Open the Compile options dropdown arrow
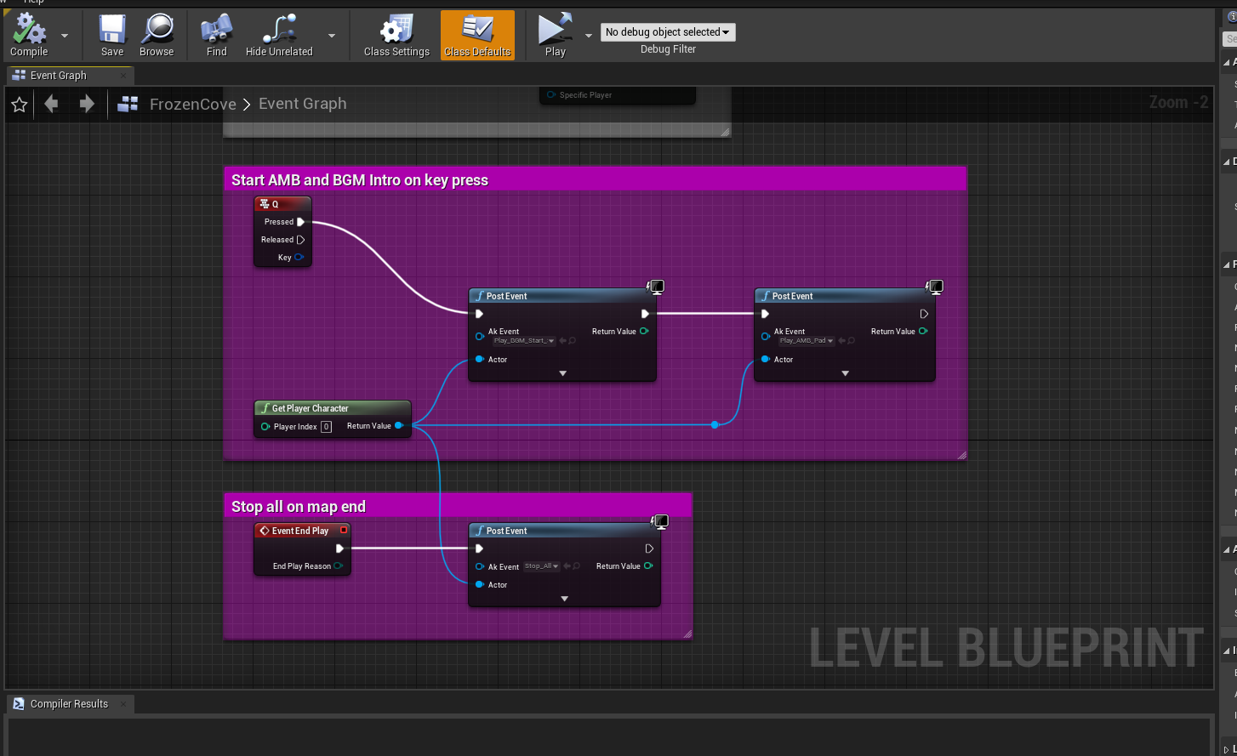 click(65, 36)
